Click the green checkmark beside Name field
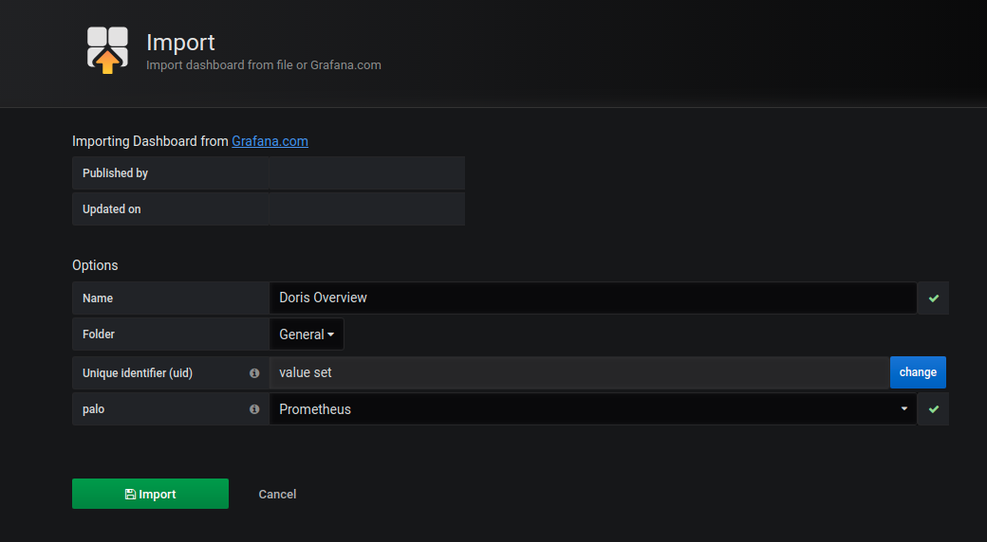 coord(933,298)
